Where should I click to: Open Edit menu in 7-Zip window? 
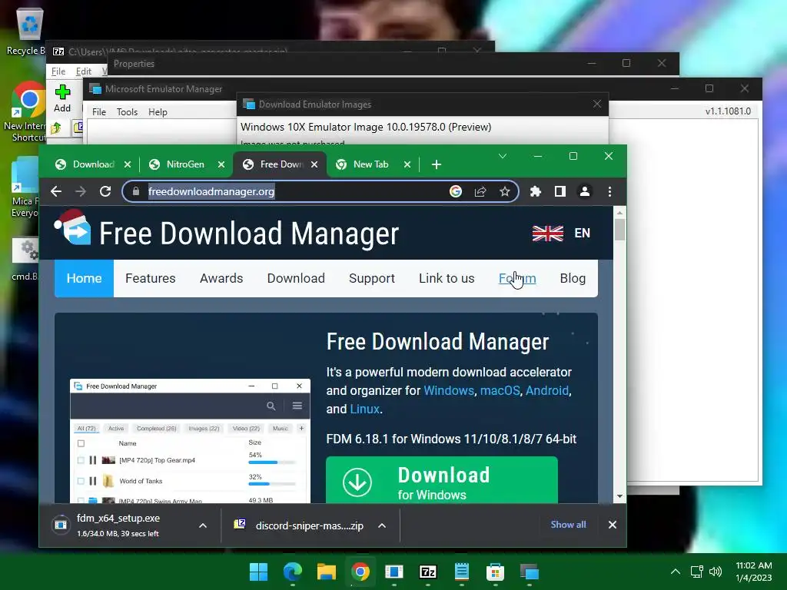click(x=83, y=71)
